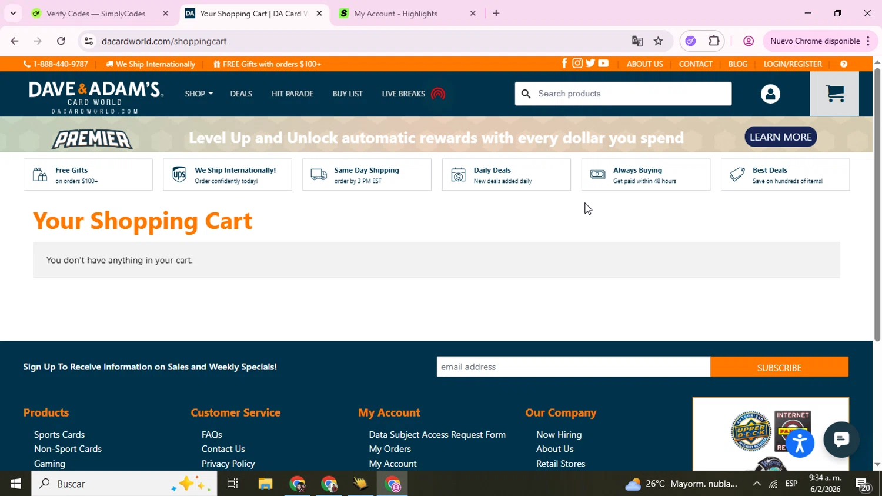Switch to My Account Highlights tab
This screenshot has width=882, height=496.
[396, 14]
